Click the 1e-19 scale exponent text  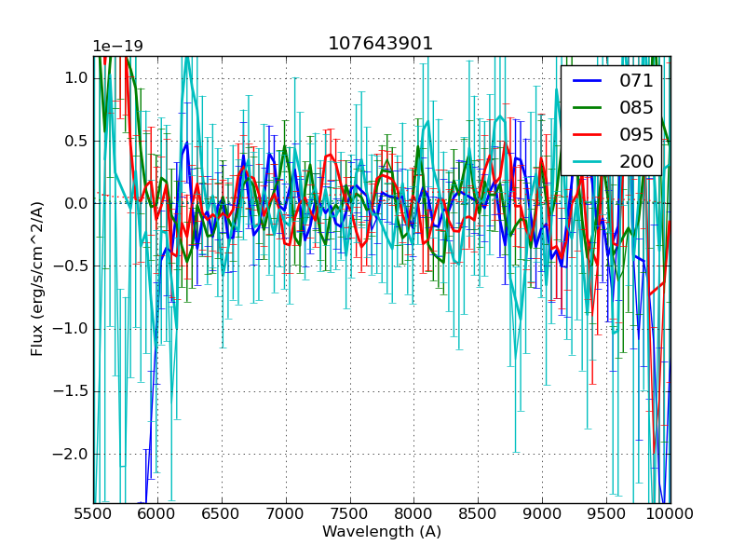point(117,47)
